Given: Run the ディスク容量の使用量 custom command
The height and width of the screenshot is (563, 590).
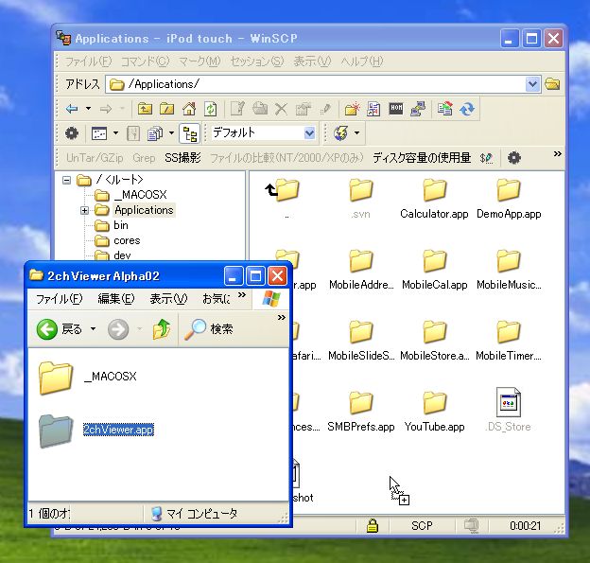Looking at the screenshot, I should 422,158.
